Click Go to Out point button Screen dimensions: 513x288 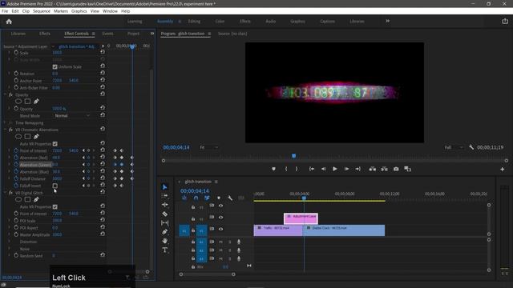tap(358, 169)
